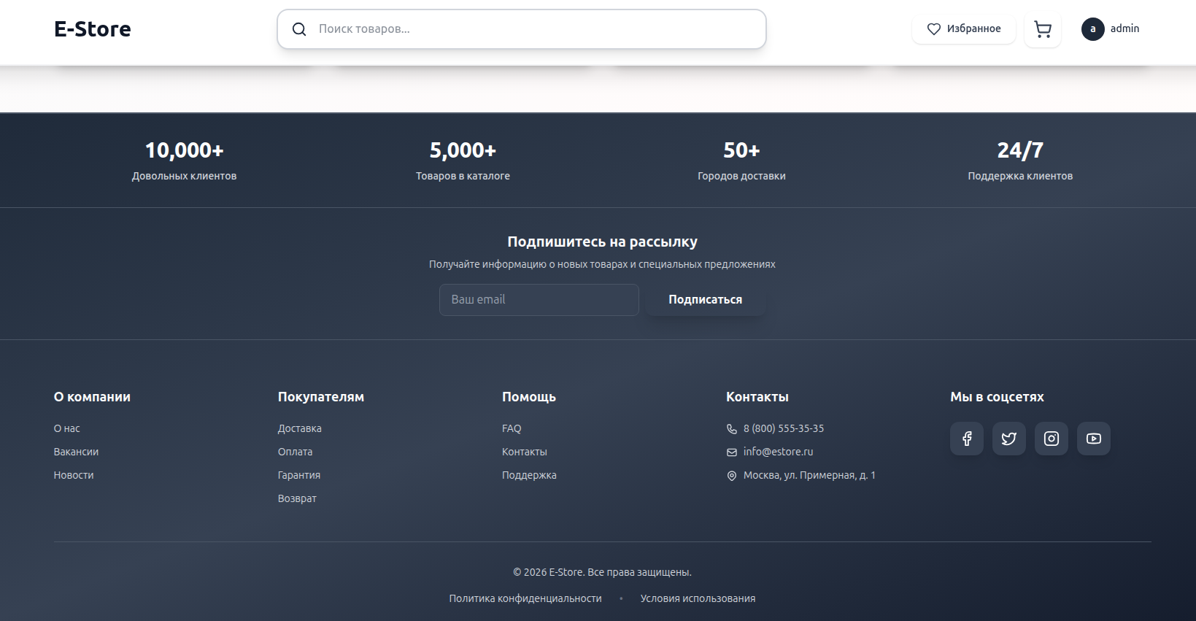Viewport: 1196px width, 621px height.
Task: Open the Оплата link
Action: pos(296,452)
